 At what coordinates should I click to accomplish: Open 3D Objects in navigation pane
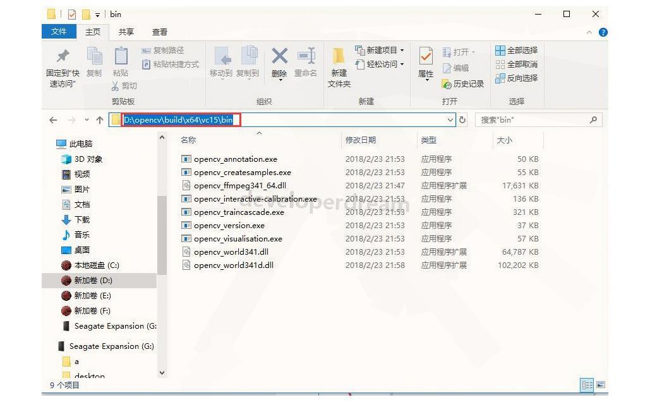[81, 159]
